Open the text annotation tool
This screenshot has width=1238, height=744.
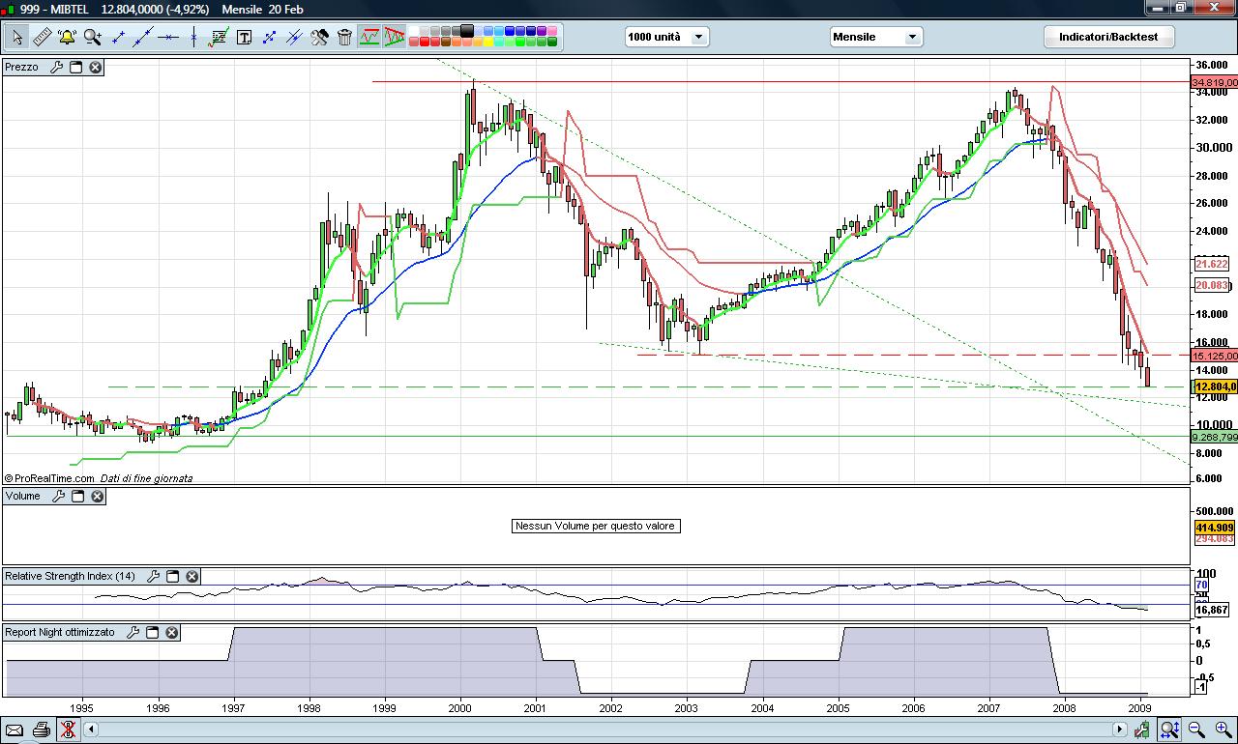[x=244, y=38]
